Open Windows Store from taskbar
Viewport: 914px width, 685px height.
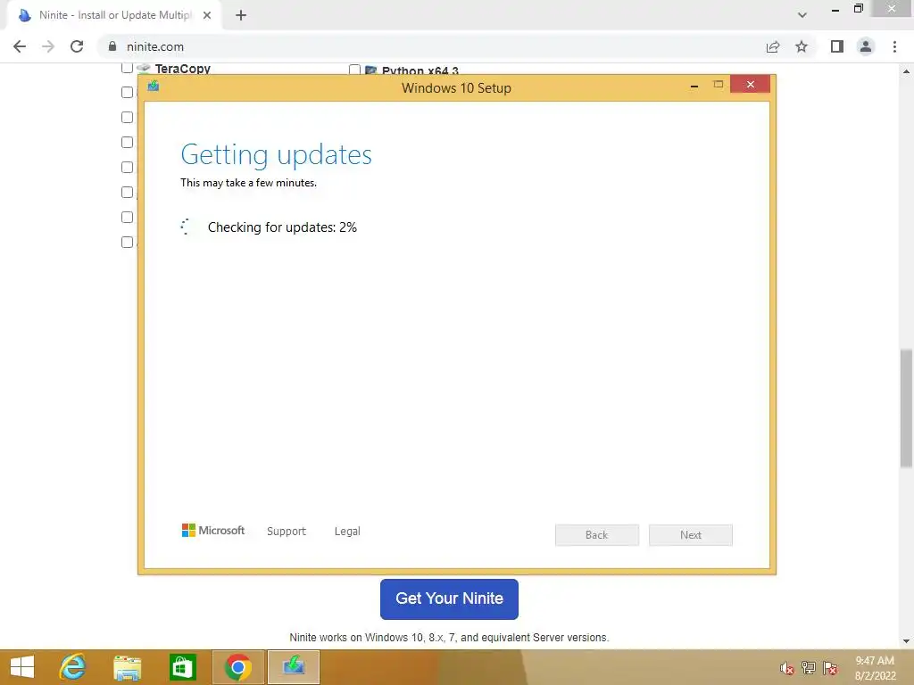[x=182, y=667]
